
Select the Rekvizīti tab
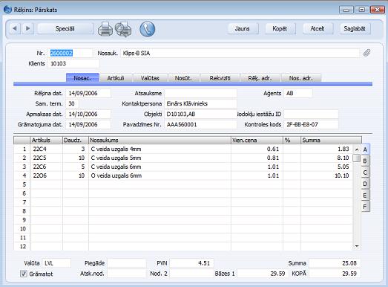click(x=220, y=78)
